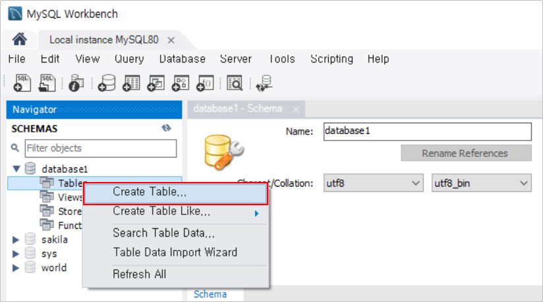Open the inspector for selected object icon
The image size is (543, 302).
click(76, 83)
